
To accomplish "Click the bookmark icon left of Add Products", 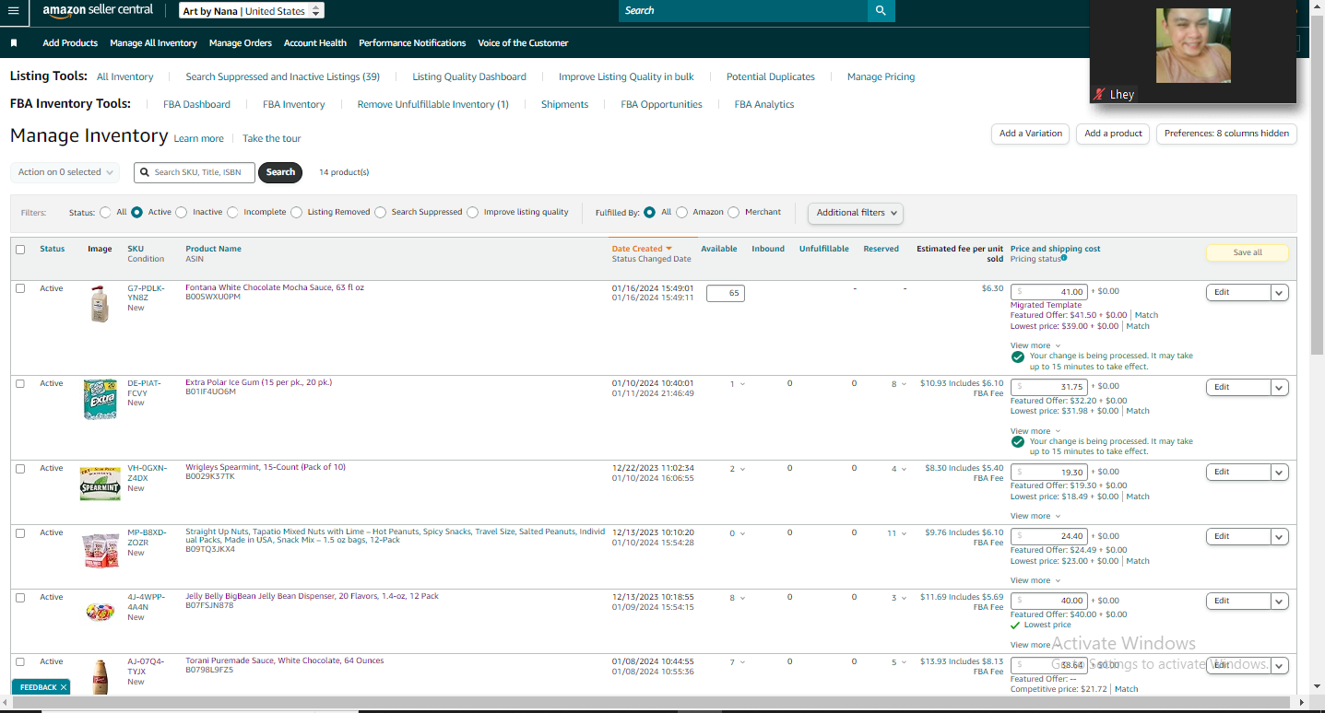I will coord(14,43).
